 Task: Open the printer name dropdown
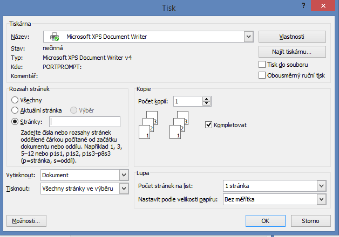pos(249,37)
